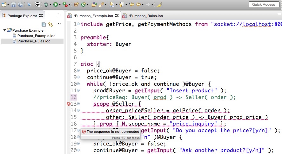Open the Previous Annotation dropdown arrow
The image size is (282, 154).
[126, 5]
